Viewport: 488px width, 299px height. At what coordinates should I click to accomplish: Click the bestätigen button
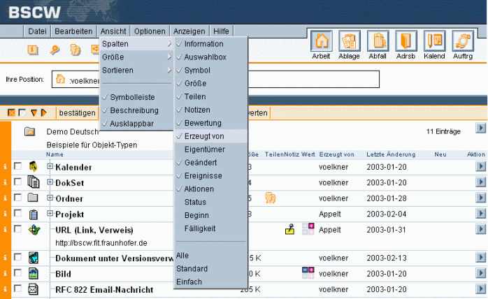[77, 112]
